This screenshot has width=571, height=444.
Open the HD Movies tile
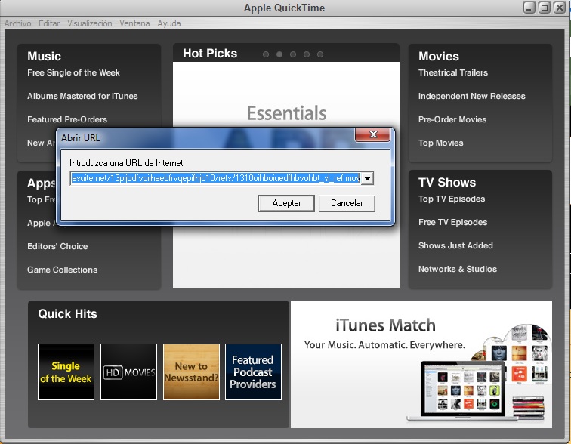(x=128, y=372)
